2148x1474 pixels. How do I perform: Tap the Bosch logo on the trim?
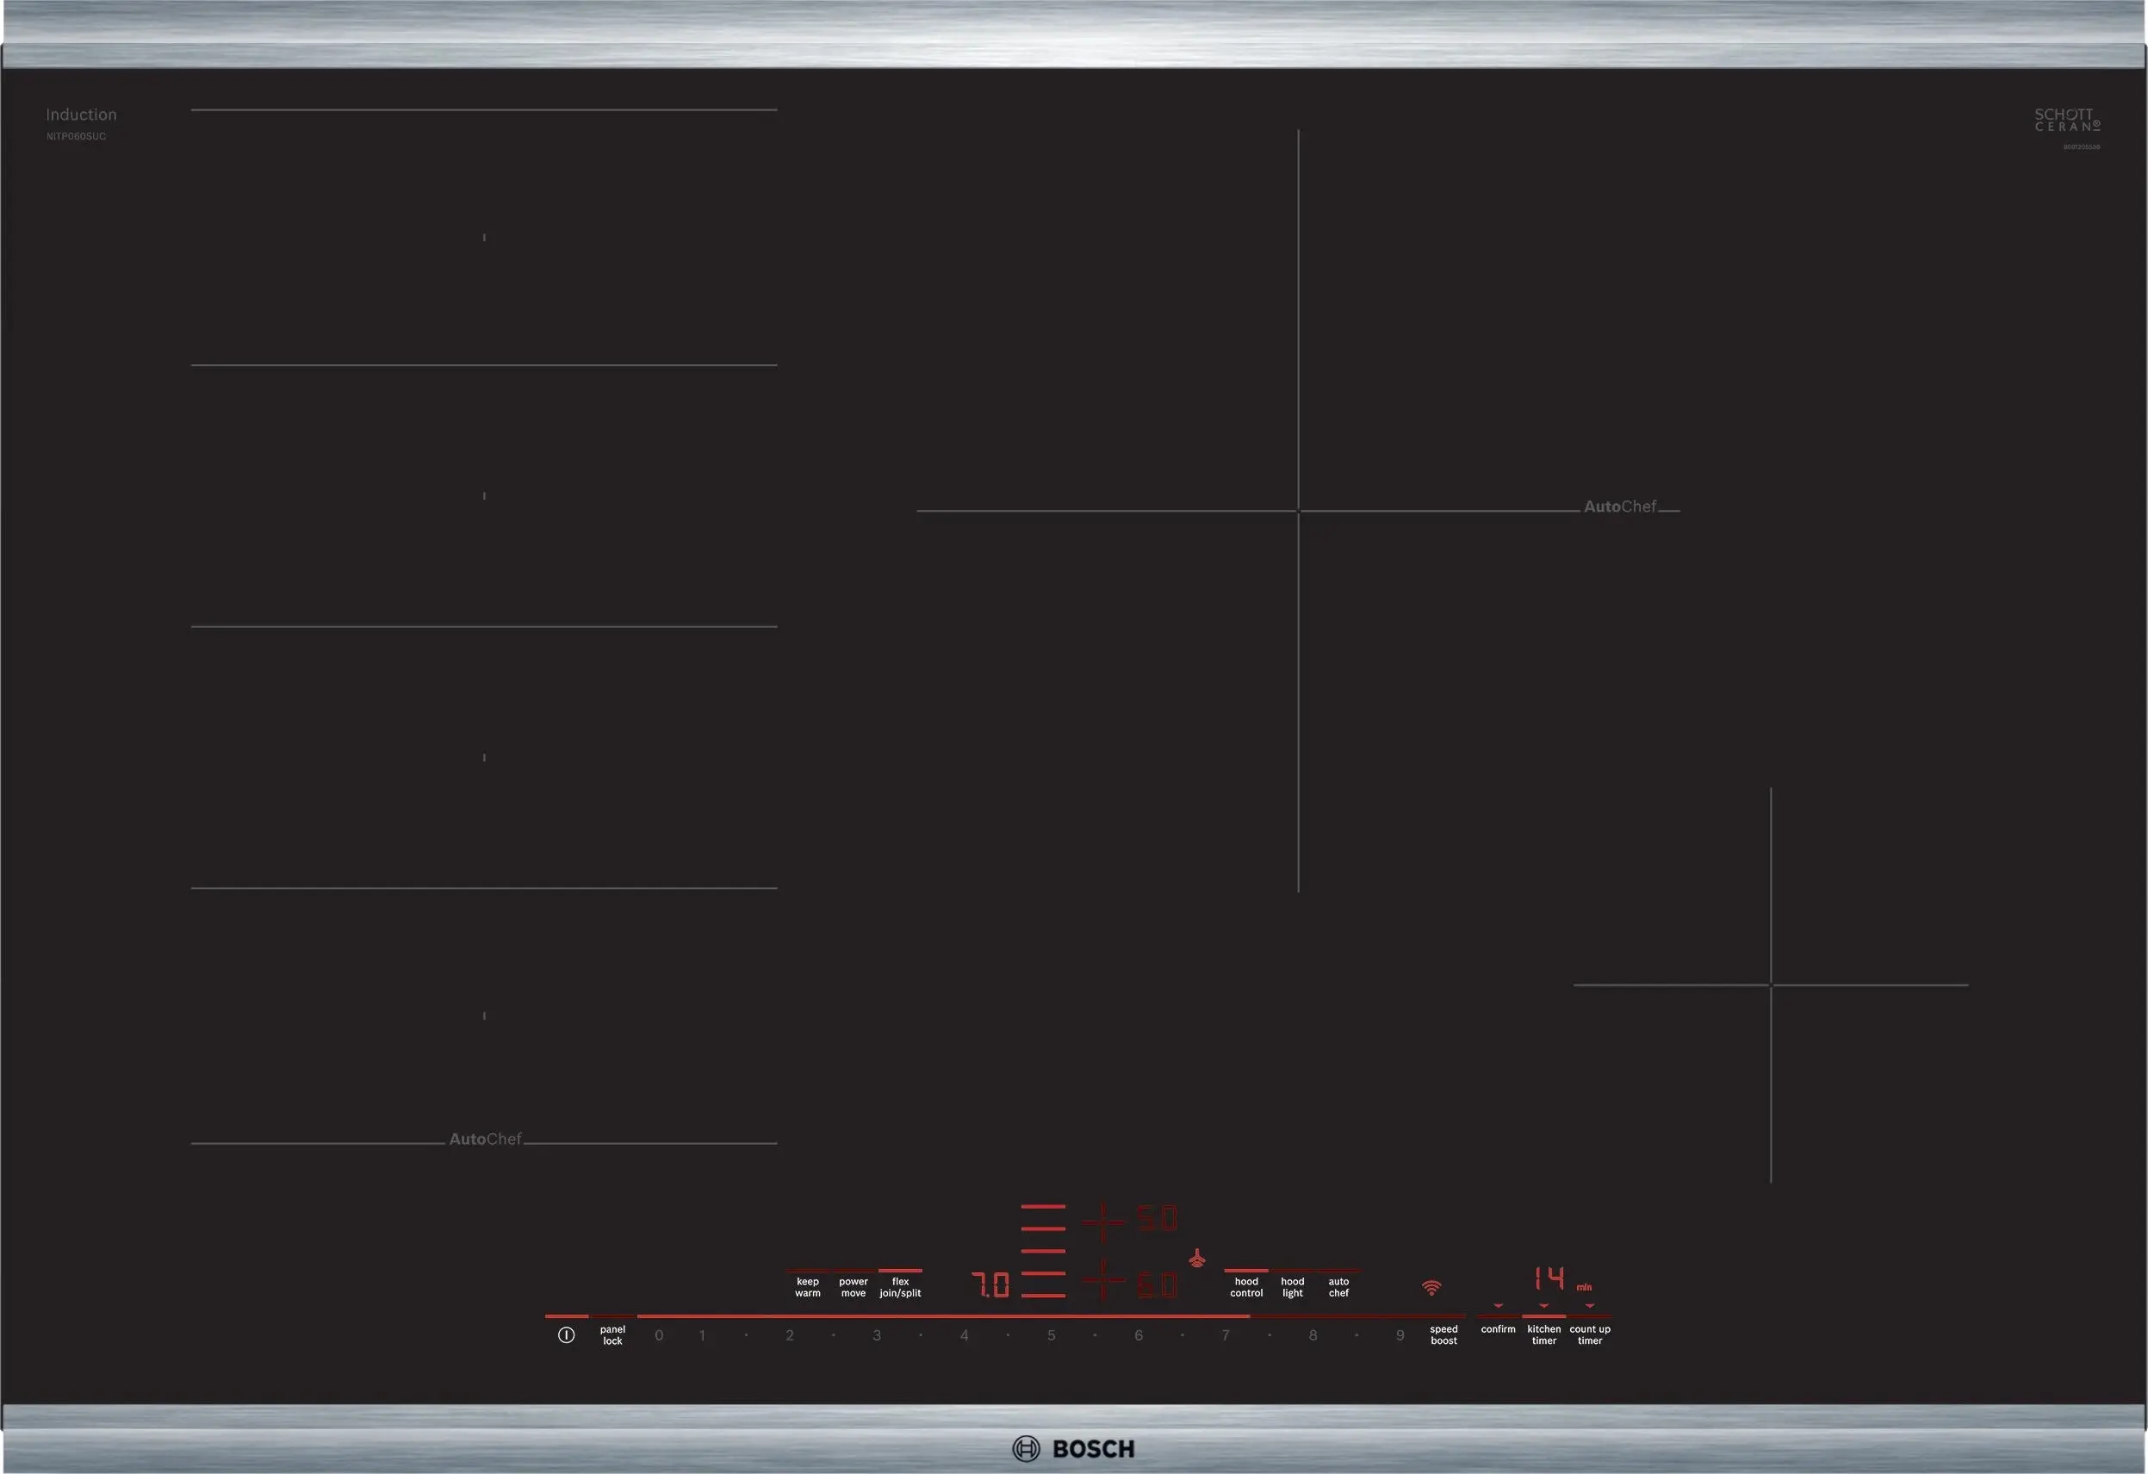point(1073,1449)
